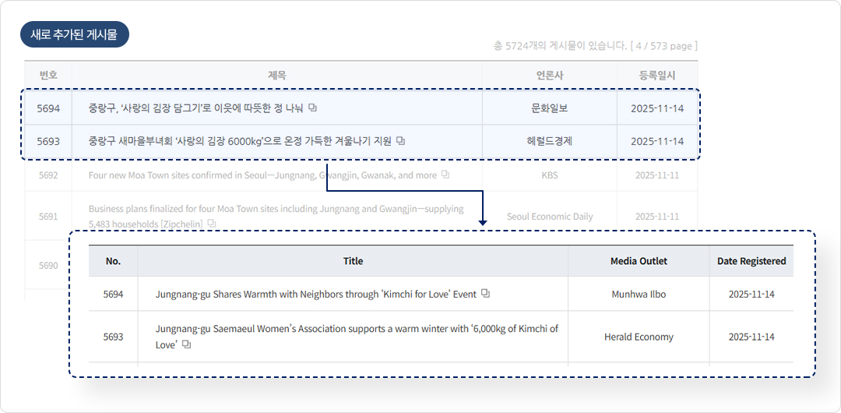
Task: Select the 'Herald Economy' media outlet cell
Action: coord(639,337)
